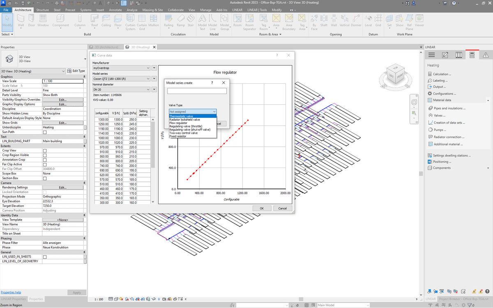The image size is (493, 308).
Task: Check the Section Box option
Action: pos(45,178)
